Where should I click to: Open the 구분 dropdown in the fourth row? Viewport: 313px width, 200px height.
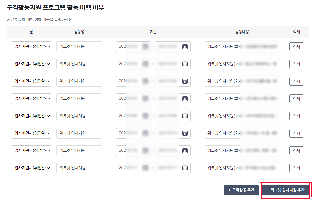click(x=31, y=98)
